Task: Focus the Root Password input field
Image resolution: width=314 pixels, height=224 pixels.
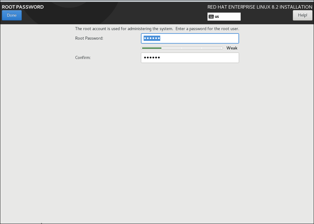Action: coord(190,38)
